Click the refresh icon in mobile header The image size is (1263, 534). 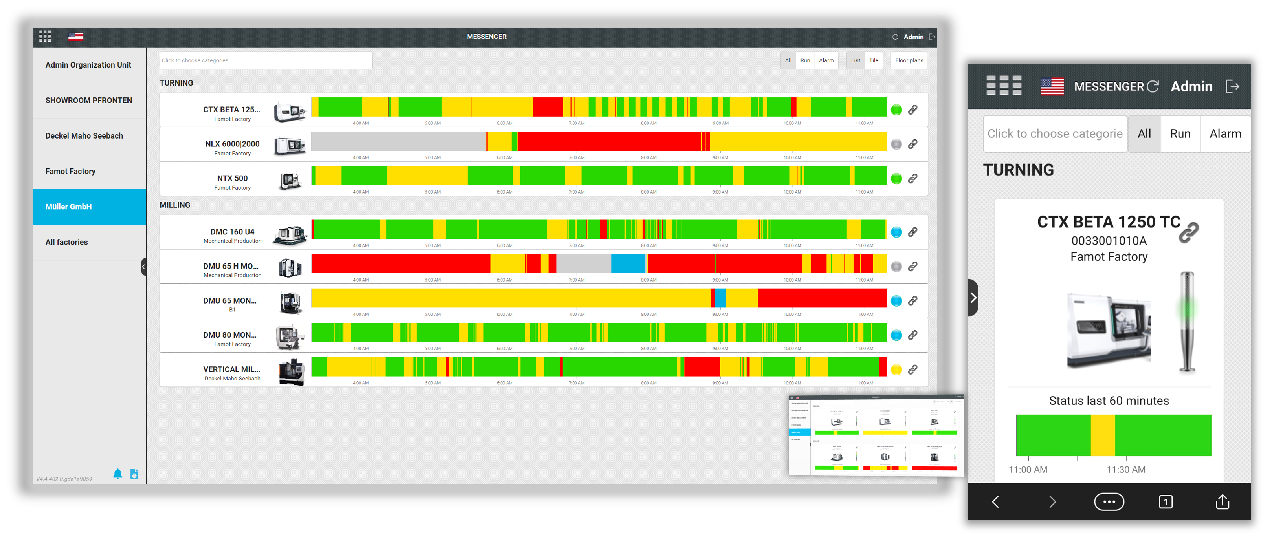(x=1153, y=86)
